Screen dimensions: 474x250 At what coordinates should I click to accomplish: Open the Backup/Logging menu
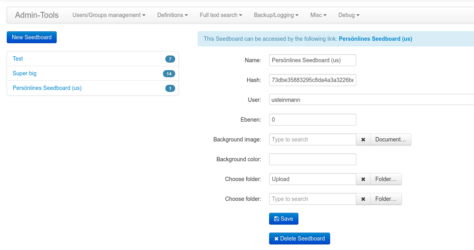tap(276, 15)
